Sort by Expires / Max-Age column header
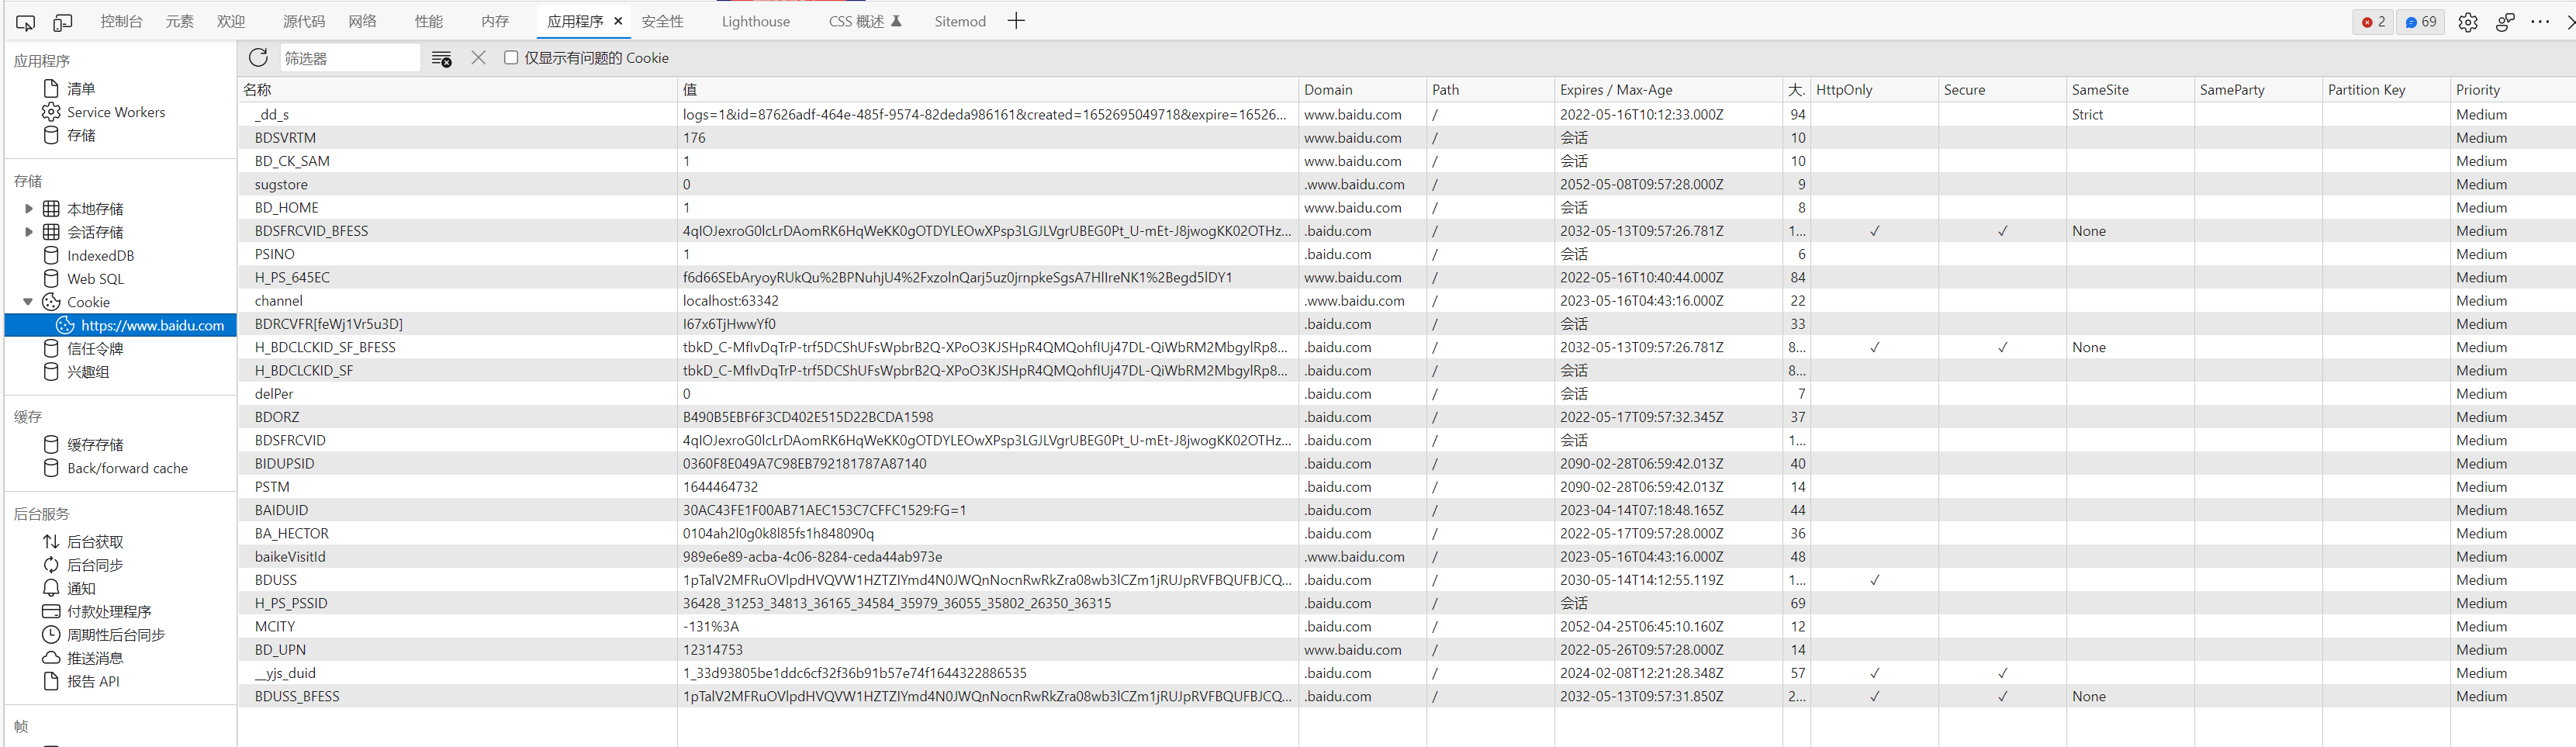Image resolution: width=2576 pixels, height=747 pixels. click(1668, 90)
